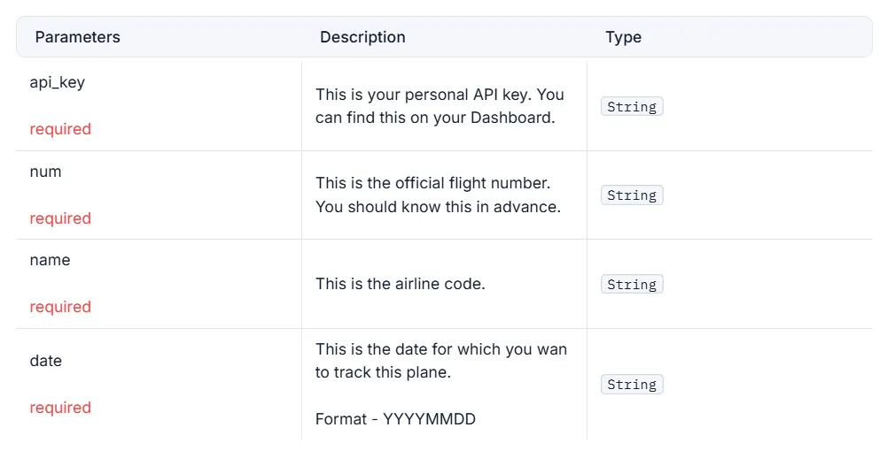Click the String type badge for num
The height and width of the screenshot is (466, 887).
[632, 195]
